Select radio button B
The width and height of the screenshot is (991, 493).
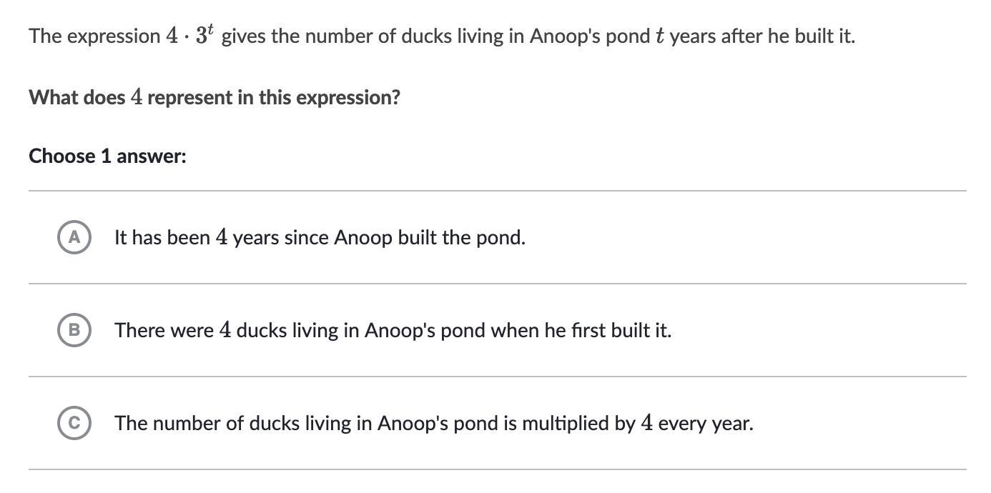pos(74,330)
